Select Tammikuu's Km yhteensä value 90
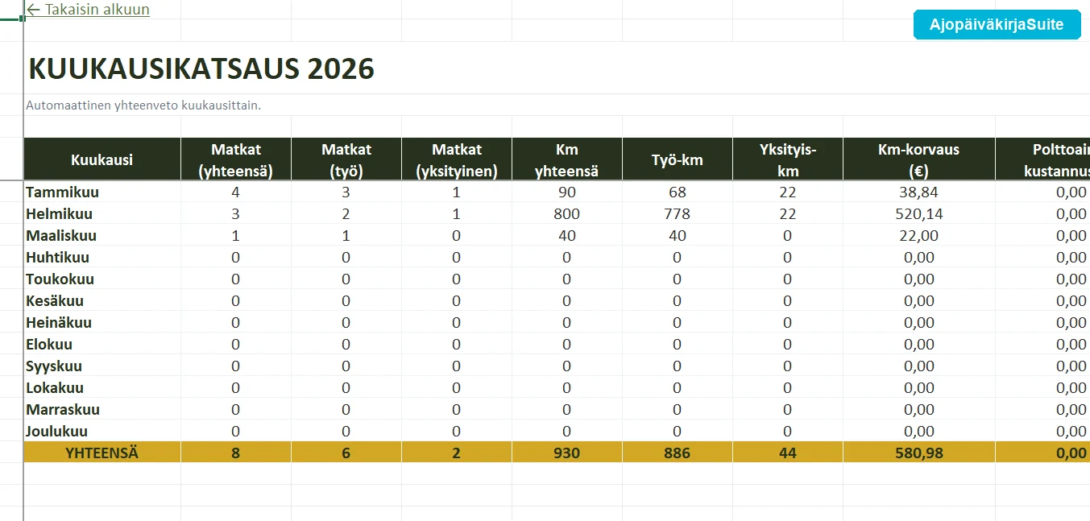The width and height of the screenshot is (1090, 521). point(567,192)
